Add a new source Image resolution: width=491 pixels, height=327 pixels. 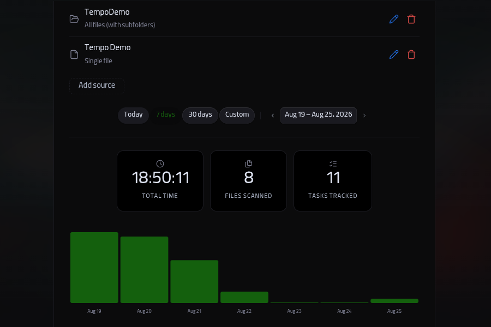(x=97, y=86)
